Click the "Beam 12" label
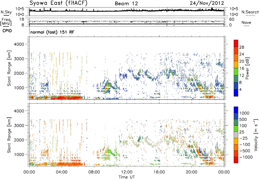 click(x=126, y=4)
